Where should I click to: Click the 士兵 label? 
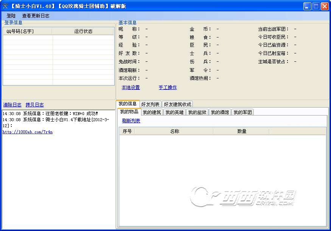(x=200, y=53)
